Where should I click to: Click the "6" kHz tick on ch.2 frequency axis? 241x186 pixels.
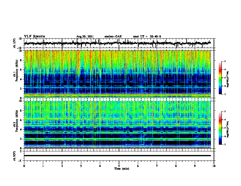21,120
